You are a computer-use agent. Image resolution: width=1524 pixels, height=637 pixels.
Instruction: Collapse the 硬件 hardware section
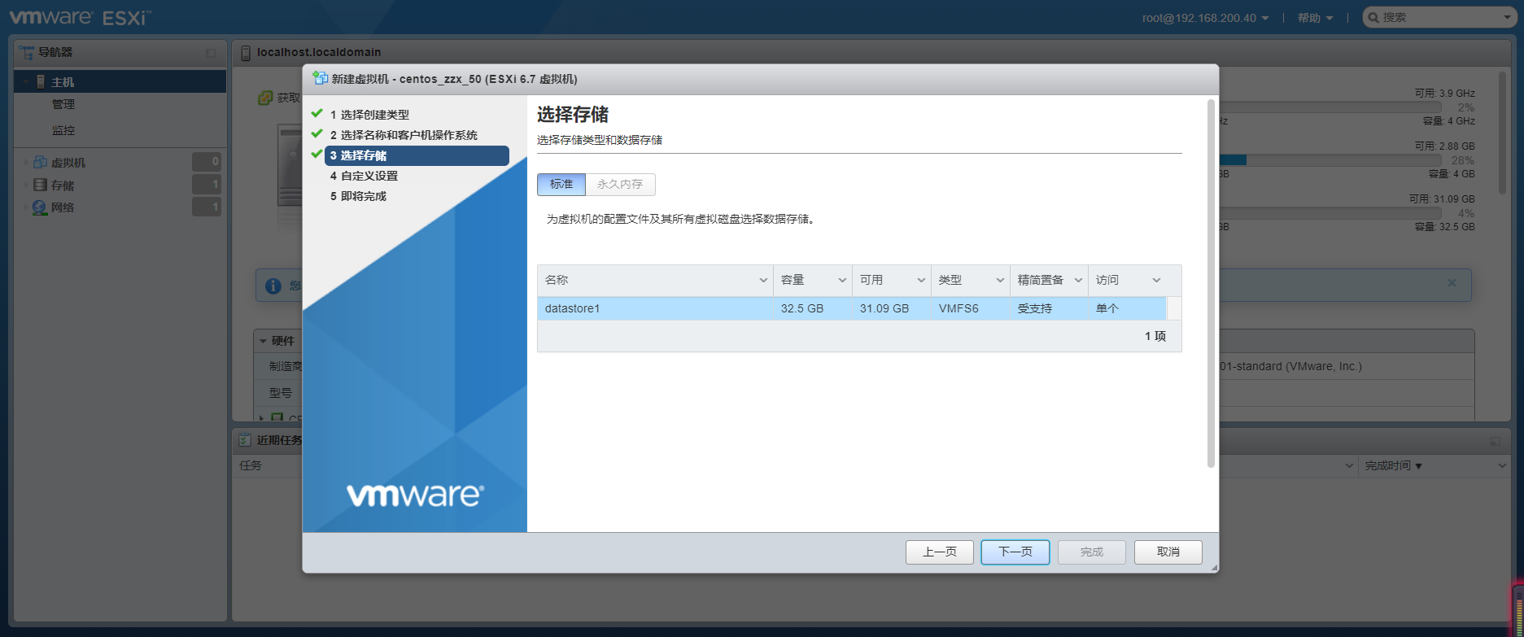[x=263, y=341]
